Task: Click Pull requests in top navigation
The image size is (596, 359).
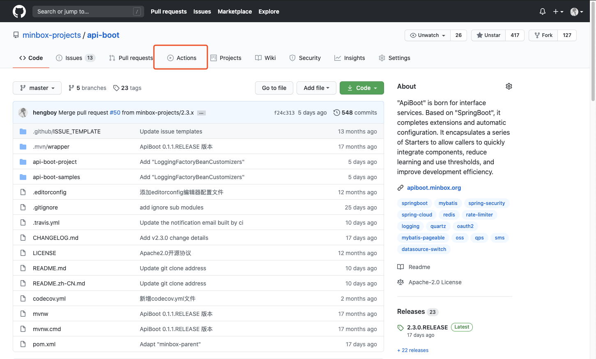Action: point(169,12)
